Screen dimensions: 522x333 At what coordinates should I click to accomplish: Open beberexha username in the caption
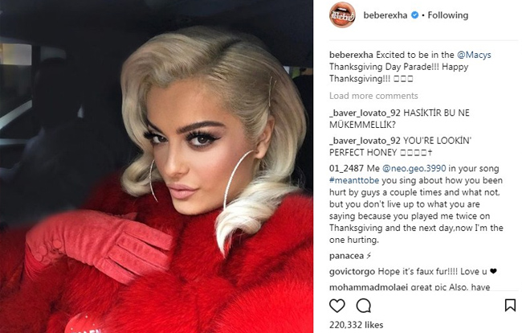click(x=351, y=55)
